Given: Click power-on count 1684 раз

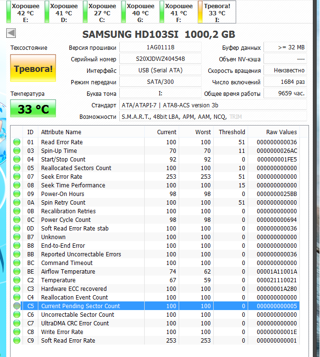Looking at the screenshot, I should 285,82.
